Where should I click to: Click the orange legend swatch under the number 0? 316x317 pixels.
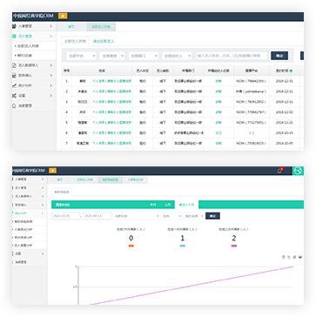[131, 246]
